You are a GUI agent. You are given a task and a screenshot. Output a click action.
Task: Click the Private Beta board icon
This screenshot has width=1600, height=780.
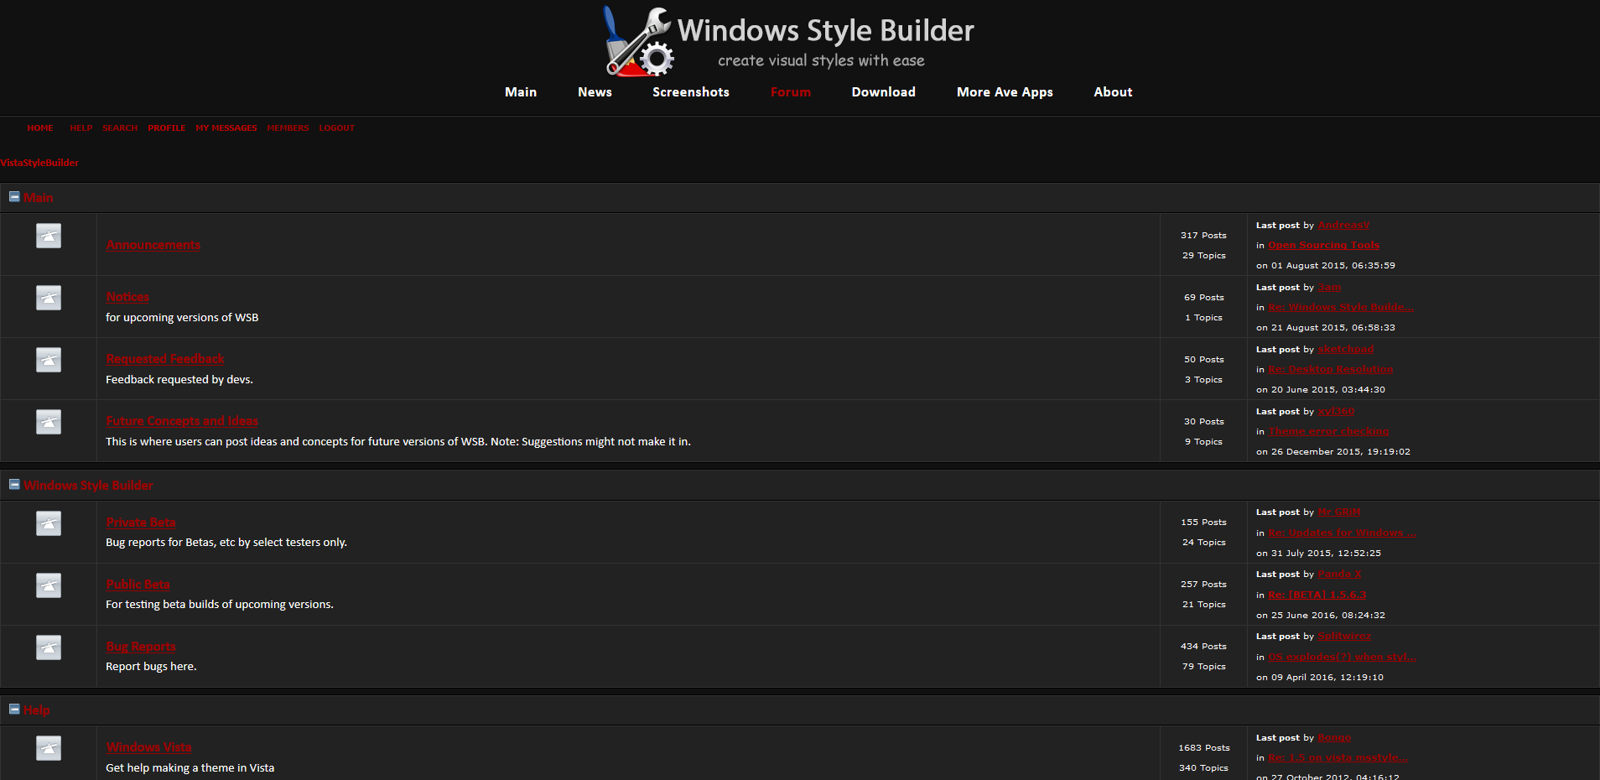coord(48,523)
